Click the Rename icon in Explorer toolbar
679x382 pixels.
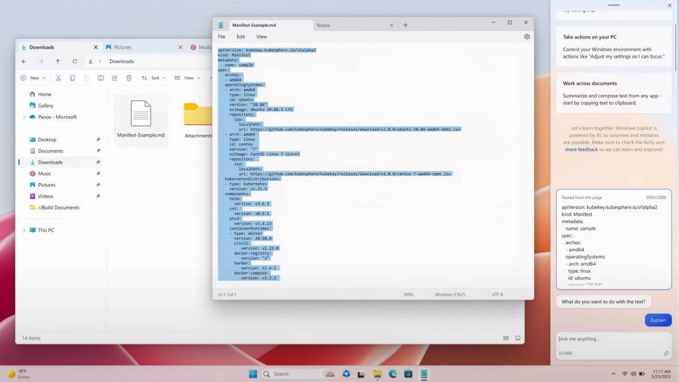[x=100, y=78]
